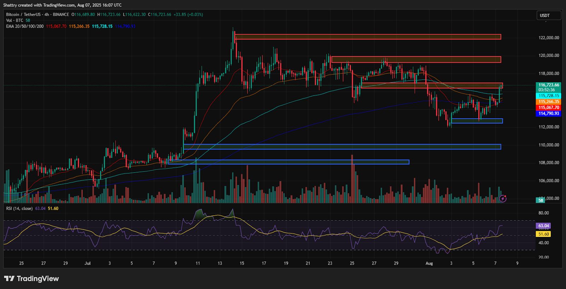Click date 21 on the time axis
The image size is (566, 289).
(x=308, y=263)
